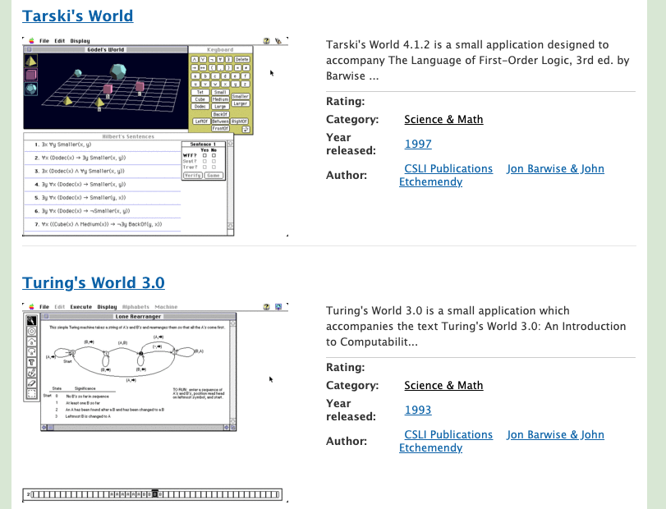Click the Author label in Tarski's World entry
This screenshot has height=509, width=666.
click(347, 175)
